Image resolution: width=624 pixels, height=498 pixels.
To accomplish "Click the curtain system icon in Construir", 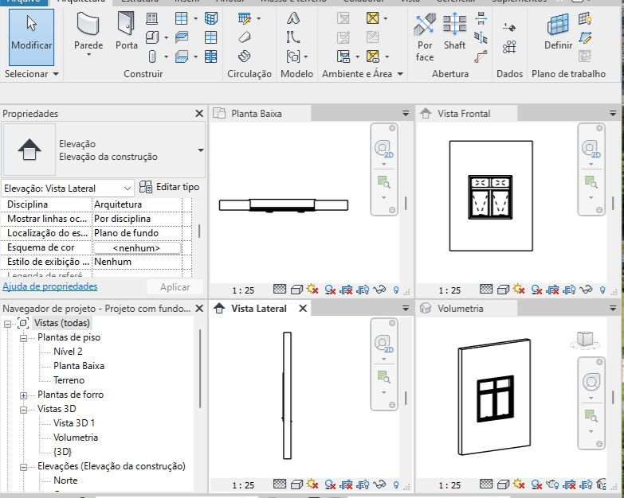I will coord(211,18).
